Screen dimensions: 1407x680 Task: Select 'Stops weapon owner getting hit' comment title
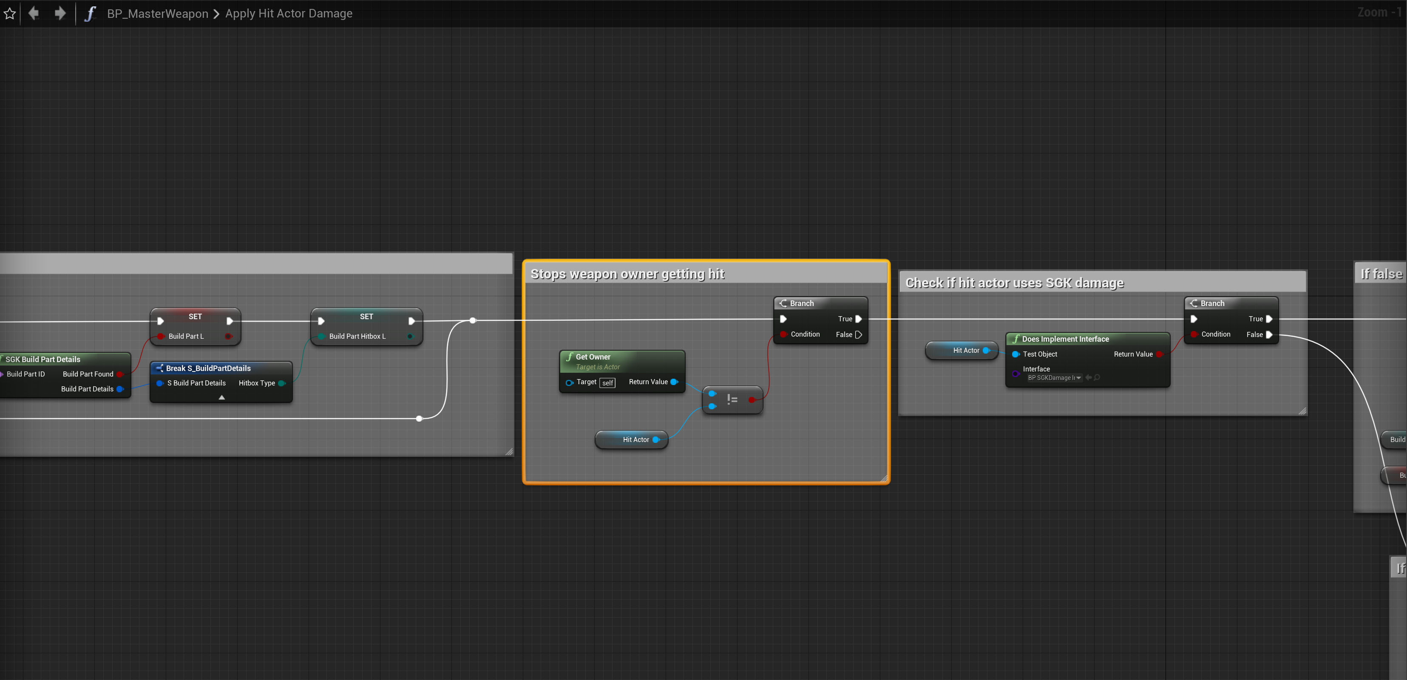click(x=627, y=274)
